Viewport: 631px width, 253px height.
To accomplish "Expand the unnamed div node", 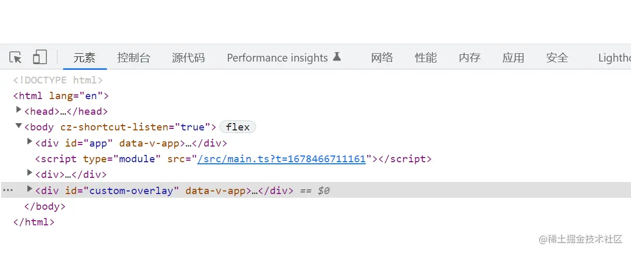I will coord(30,173).
